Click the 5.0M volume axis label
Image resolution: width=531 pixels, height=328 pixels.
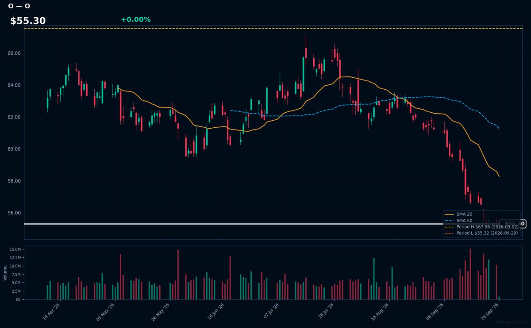16,283
